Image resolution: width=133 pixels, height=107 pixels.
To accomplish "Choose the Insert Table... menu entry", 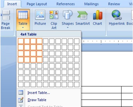I will 39,93.
